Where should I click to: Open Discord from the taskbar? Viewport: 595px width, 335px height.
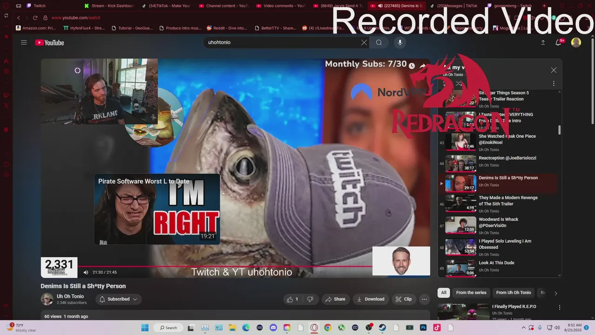click(273, 328)
